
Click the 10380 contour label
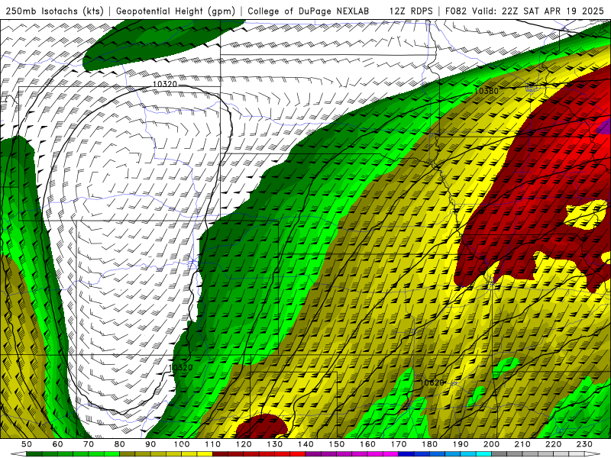(487, 91)
